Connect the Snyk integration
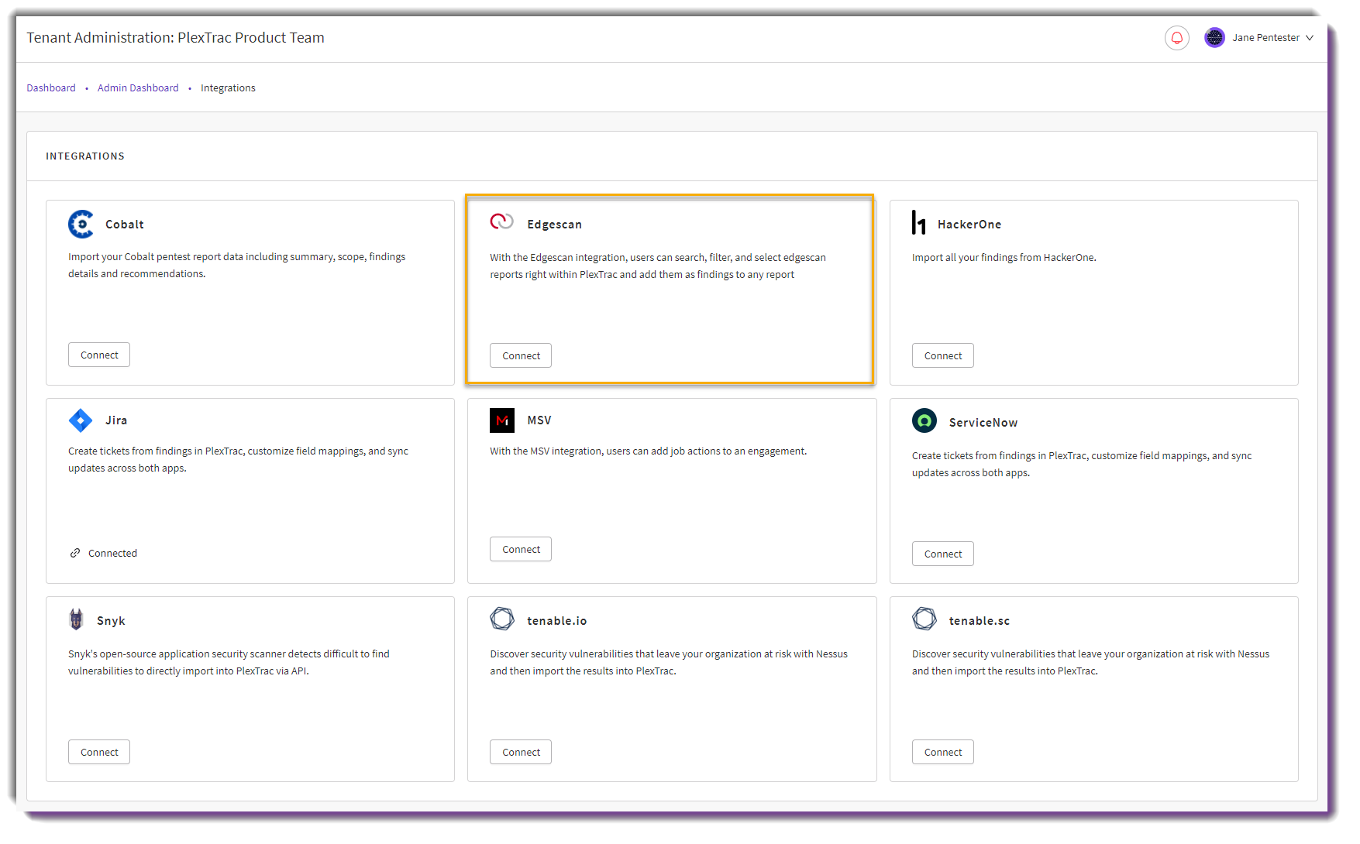 pyautogui.click(x=99, y=752)
